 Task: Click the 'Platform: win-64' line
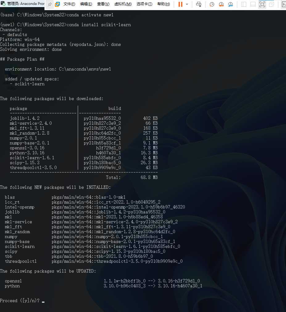coord(20,39)
